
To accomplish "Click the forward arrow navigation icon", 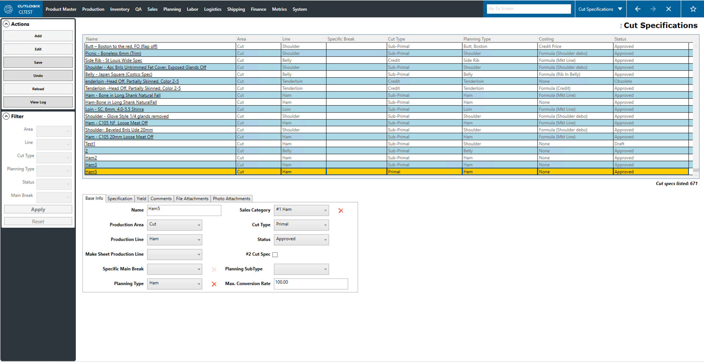I will (653, 9).
